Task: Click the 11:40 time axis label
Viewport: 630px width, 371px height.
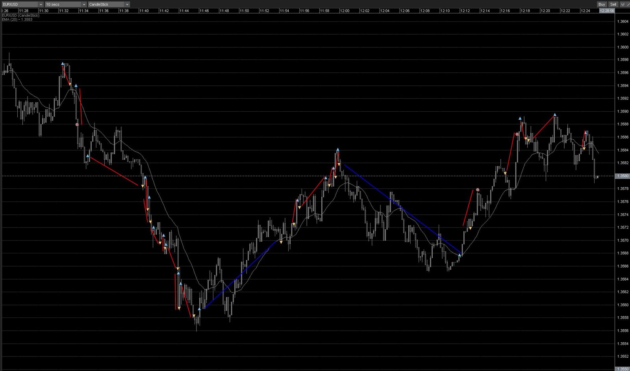Action: [x=144, y=11]
